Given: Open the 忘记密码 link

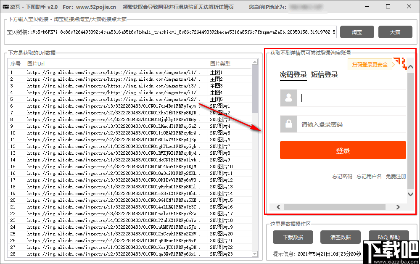Looking at the screenshot, I should 342,177.
